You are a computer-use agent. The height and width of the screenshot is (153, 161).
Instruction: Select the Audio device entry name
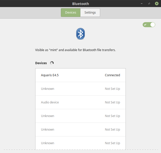click(x=50, y=102)
